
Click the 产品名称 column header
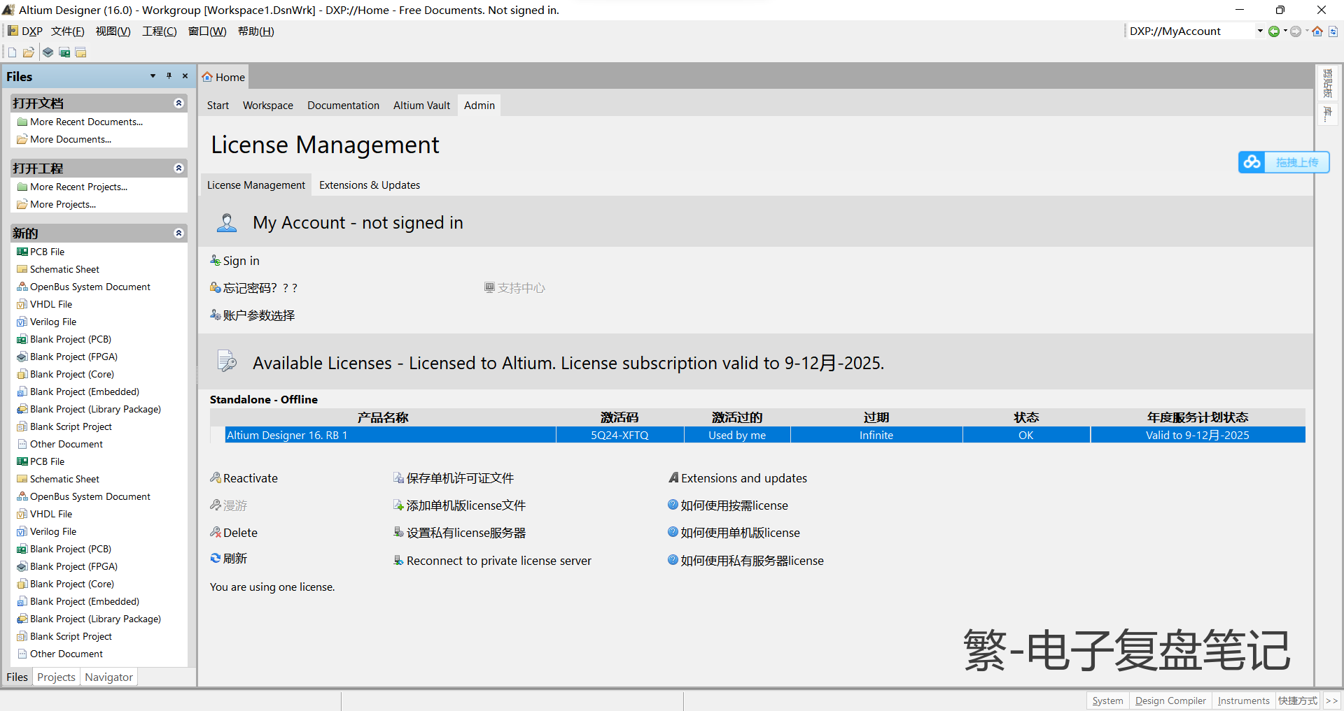click(x=383, y=417)
